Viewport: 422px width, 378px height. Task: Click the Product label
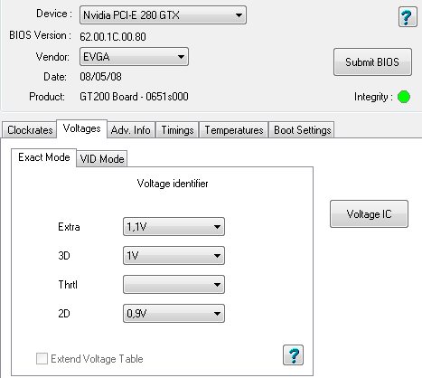[47, 97]
